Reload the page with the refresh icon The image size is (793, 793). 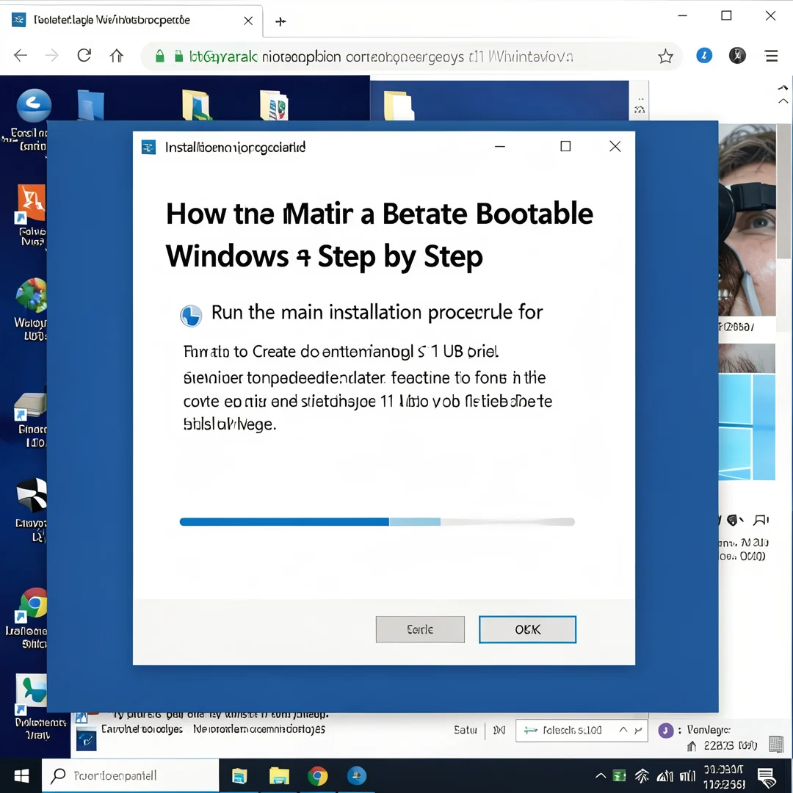(84, 55)
